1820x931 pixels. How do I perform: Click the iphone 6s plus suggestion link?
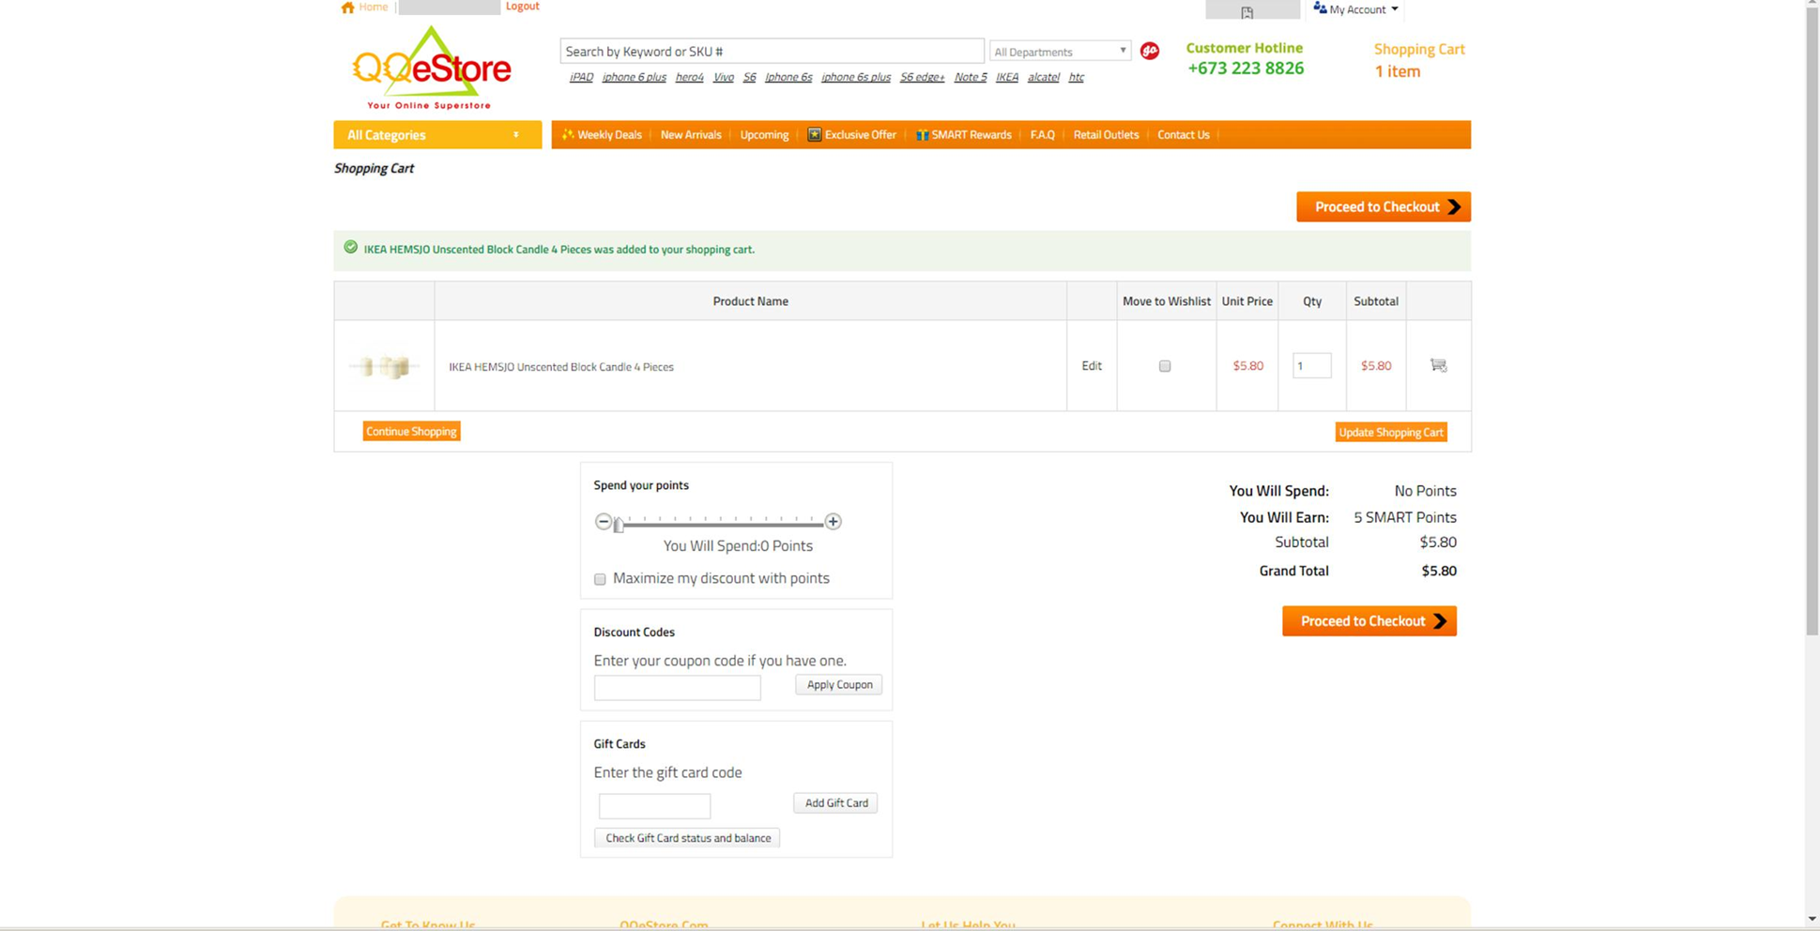point(855,77)
